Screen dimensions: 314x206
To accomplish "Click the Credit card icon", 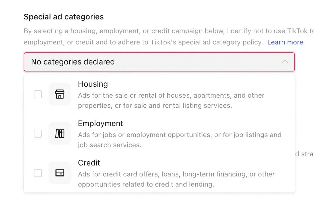I will [x=60, y=173].
